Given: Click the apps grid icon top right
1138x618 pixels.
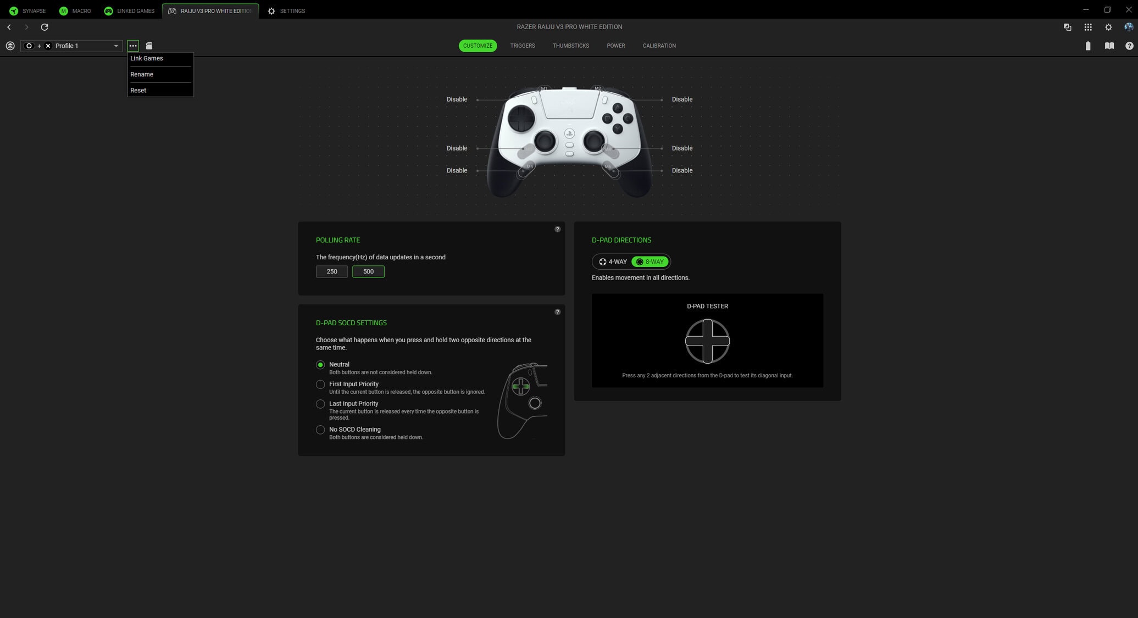Looking at the screenshot, I should pos(1087,27).
